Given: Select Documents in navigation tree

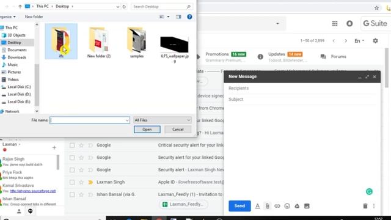Looking at the screenshot, I should click(17, 50).
